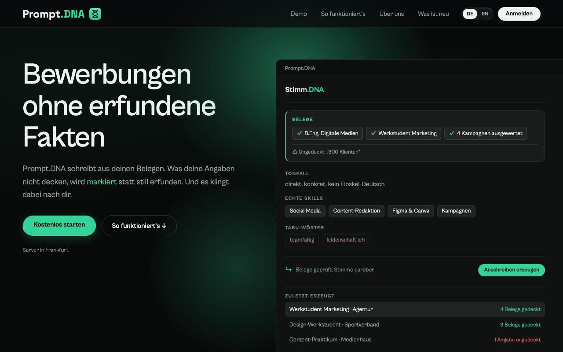Switch language to DE
The image size is (563, 352).
(x=470, y=14)
